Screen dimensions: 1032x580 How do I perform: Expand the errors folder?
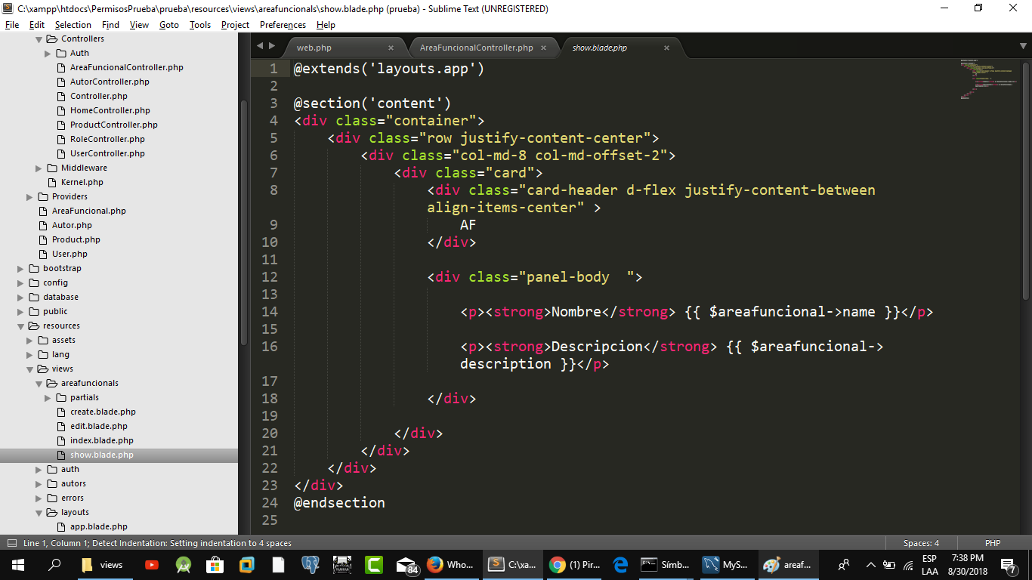coord(39,498)
